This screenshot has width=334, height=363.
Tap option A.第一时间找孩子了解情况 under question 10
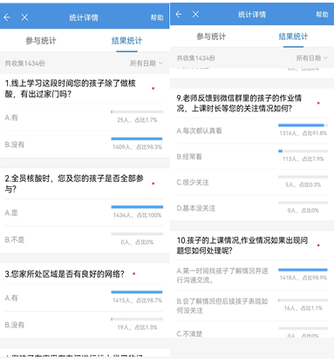click(252, 275)
